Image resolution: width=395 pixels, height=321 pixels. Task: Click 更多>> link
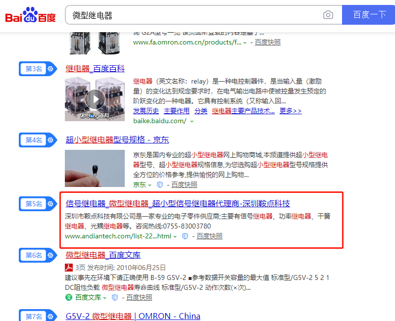tap(291, 111)
